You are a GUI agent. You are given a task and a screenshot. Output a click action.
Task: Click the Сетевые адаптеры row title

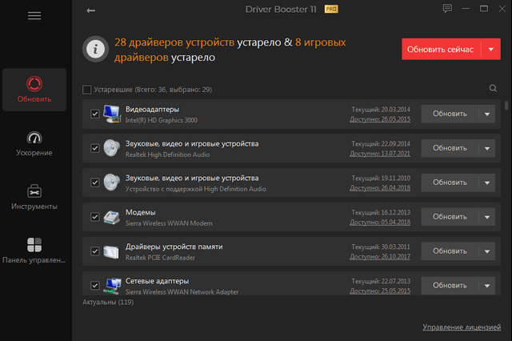(158, 281)
